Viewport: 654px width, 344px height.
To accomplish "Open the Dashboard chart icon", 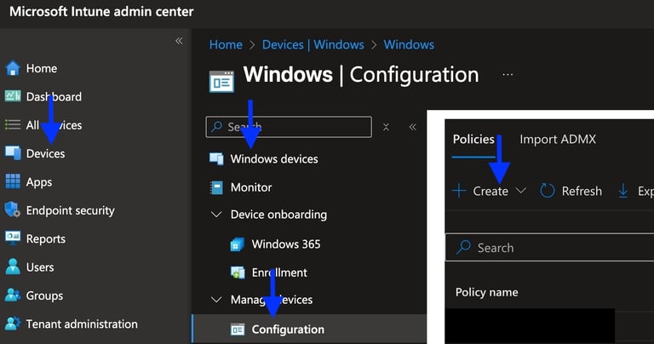I will (x=13, y=96).
